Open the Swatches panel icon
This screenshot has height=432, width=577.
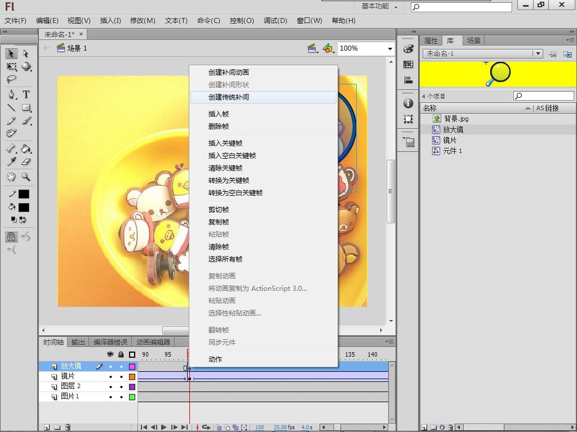408,65
